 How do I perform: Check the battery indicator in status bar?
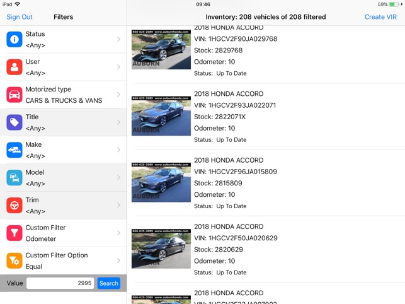click(x=394, y=4)
